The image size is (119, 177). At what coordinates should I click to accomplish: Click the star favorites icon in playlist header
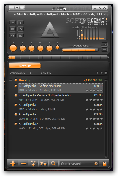(x=101, y=73)
